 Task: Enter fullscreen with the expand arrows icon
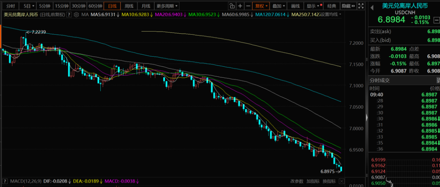[362, 5]
